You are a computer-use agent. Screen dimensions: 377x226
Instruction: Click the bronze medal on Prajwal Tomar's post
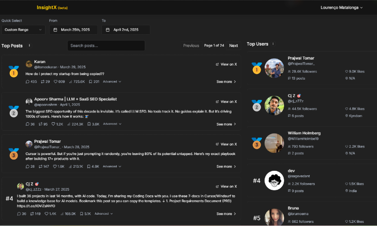[14, 154]
